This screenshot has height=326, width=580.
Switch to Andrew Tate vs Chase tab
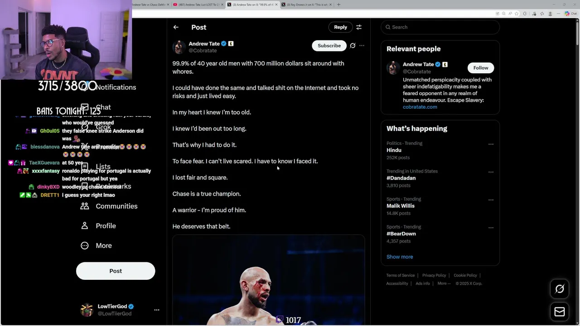click(150, 5)
